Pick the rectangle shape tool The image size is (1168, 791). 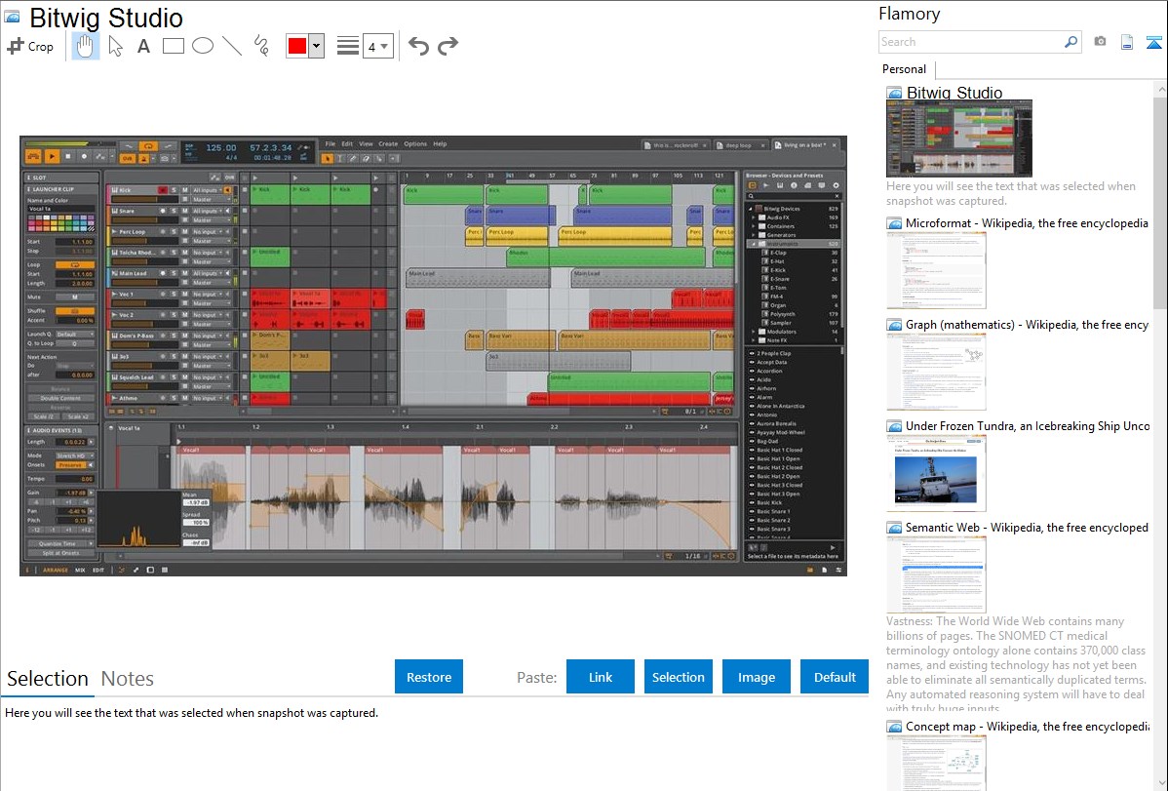click(173, 46)
